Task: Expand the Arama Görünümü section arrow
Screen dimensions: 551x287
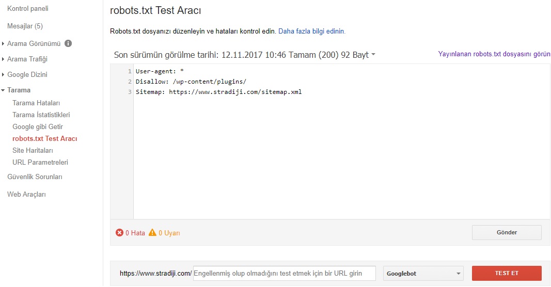Action: [x=3, y=43]
